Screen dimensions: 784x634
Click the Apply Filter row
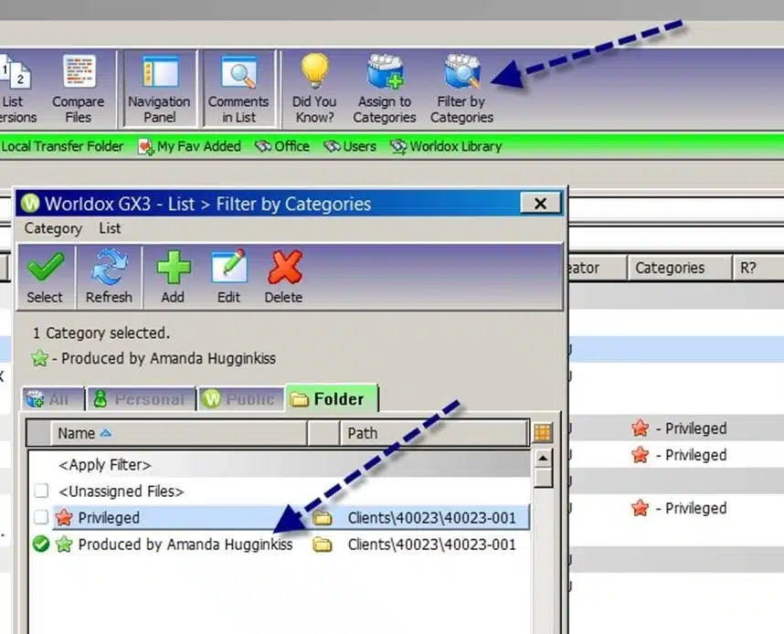[x=279, y=465]
